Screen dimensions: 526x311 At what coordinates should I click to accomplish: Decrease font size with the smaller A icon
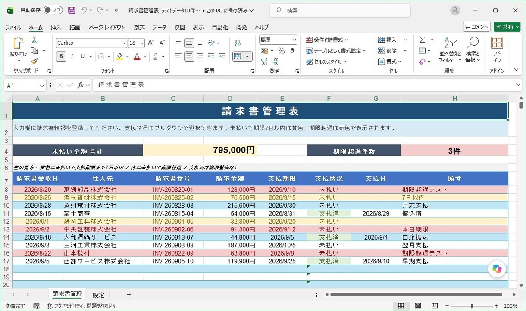tap(162, 43)
